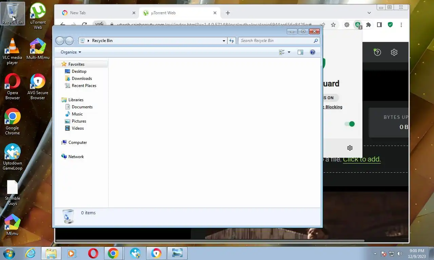Select the Stumble Guys desktop file

13,192
